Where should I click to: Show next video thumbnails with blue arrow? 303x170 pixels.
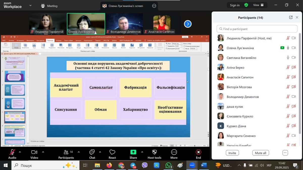pos(188,24)
